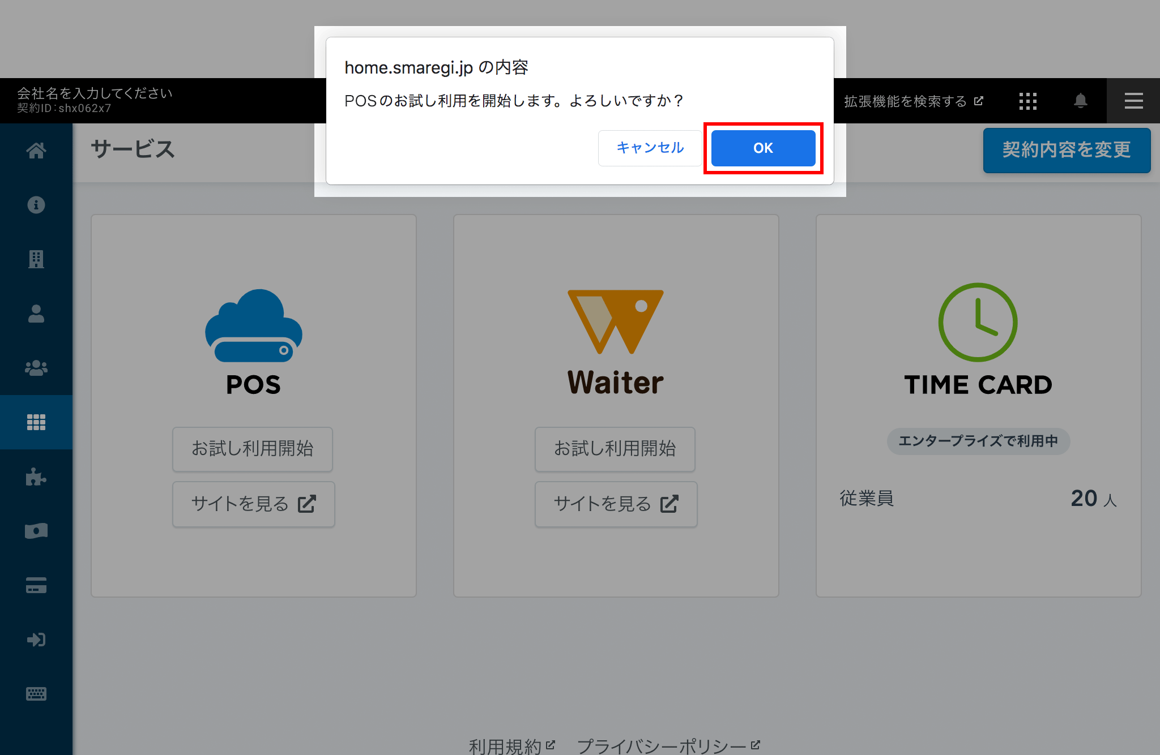Start Waiter trial with お試し利用開始
1160x755 pixels.
615,449
